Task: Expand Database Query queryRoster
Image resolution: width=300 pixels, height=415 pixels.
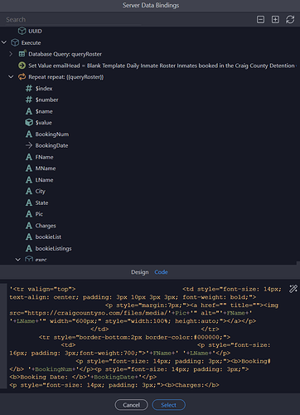Action: 11,54
